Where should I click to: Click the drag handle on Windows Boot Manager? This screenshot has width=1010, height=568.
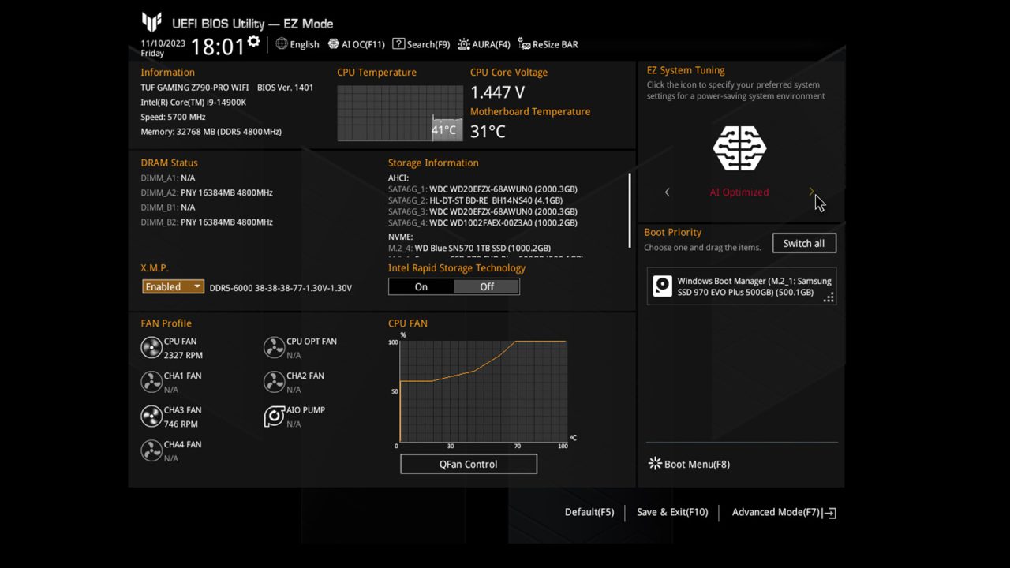pyautogui.click(x=829, y=297)
